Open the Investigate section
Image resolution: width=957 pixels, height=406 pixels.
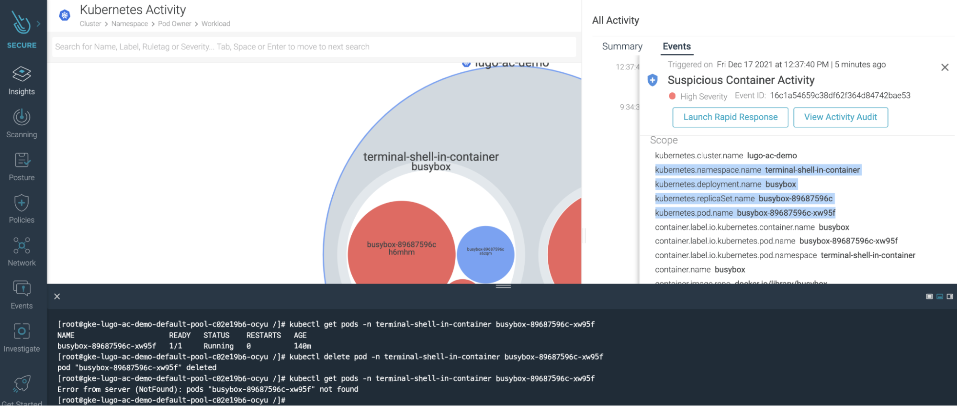[22, 338]
